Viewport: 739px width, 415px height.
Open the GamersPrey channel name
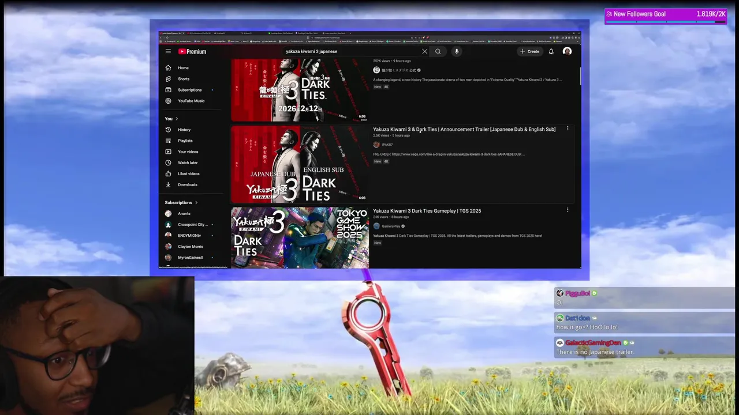click(391, 227)
